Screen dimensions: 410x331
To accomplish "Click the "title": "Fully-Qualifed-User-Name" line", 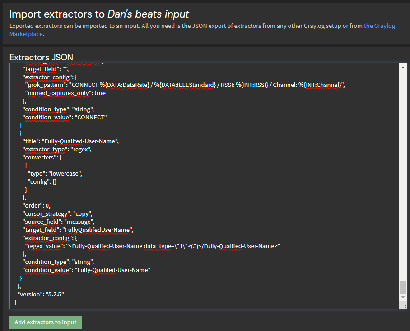I will point(70,141).
